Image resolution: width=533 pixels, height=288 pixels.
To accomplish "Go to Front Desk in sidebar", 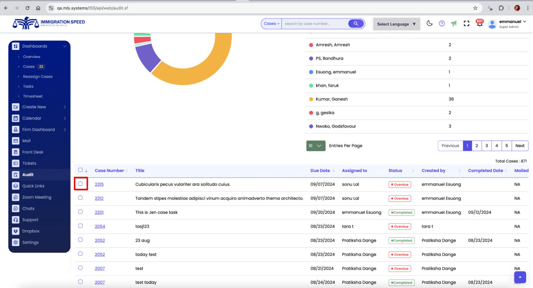I will point(33,152).
